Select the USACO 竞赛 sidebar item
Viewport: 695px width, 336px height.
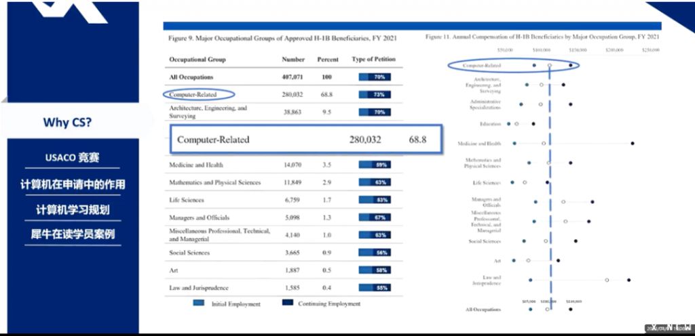point(72,158)
